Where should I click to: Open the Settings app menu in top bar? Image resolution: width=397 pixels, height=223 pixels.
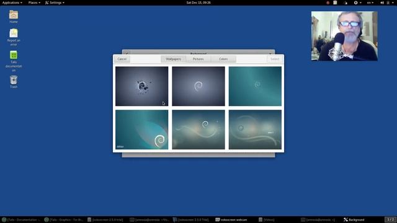(x=55, y=2)
